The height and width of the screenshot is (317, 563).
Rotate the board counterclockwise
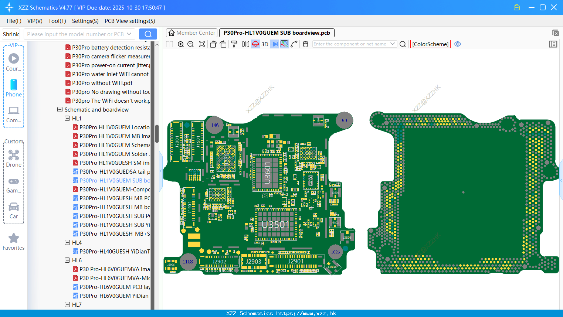(x=213, y=44)
